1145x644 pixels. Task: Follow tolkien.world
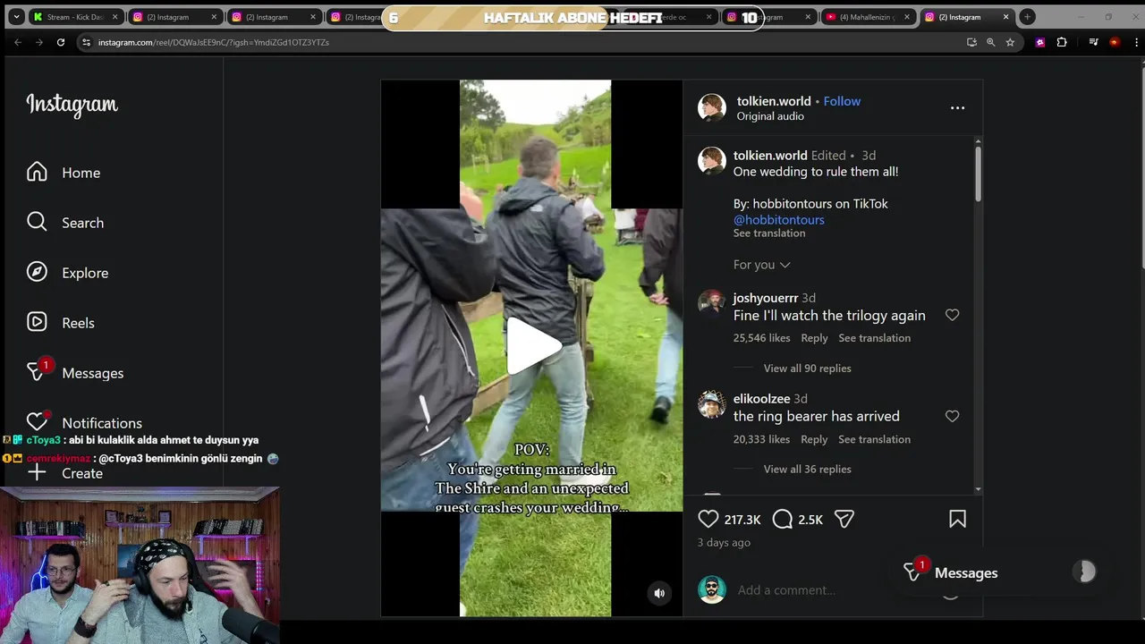(842, 101)
